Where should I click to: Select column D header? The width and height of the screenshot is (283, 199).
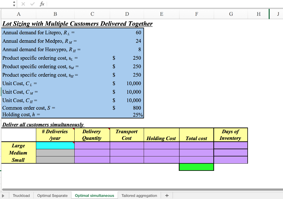click(x=127, y=14)
